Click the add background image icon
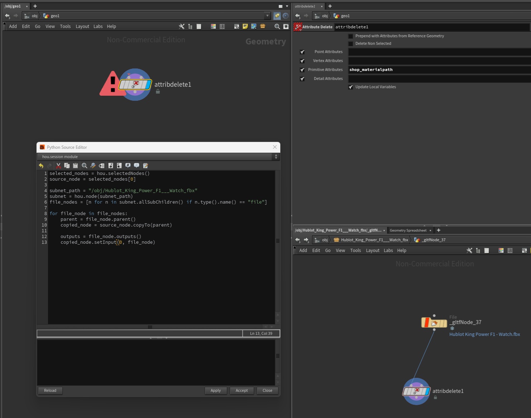The width and height of the screenshot is (531, 418). tap(254, 27)
